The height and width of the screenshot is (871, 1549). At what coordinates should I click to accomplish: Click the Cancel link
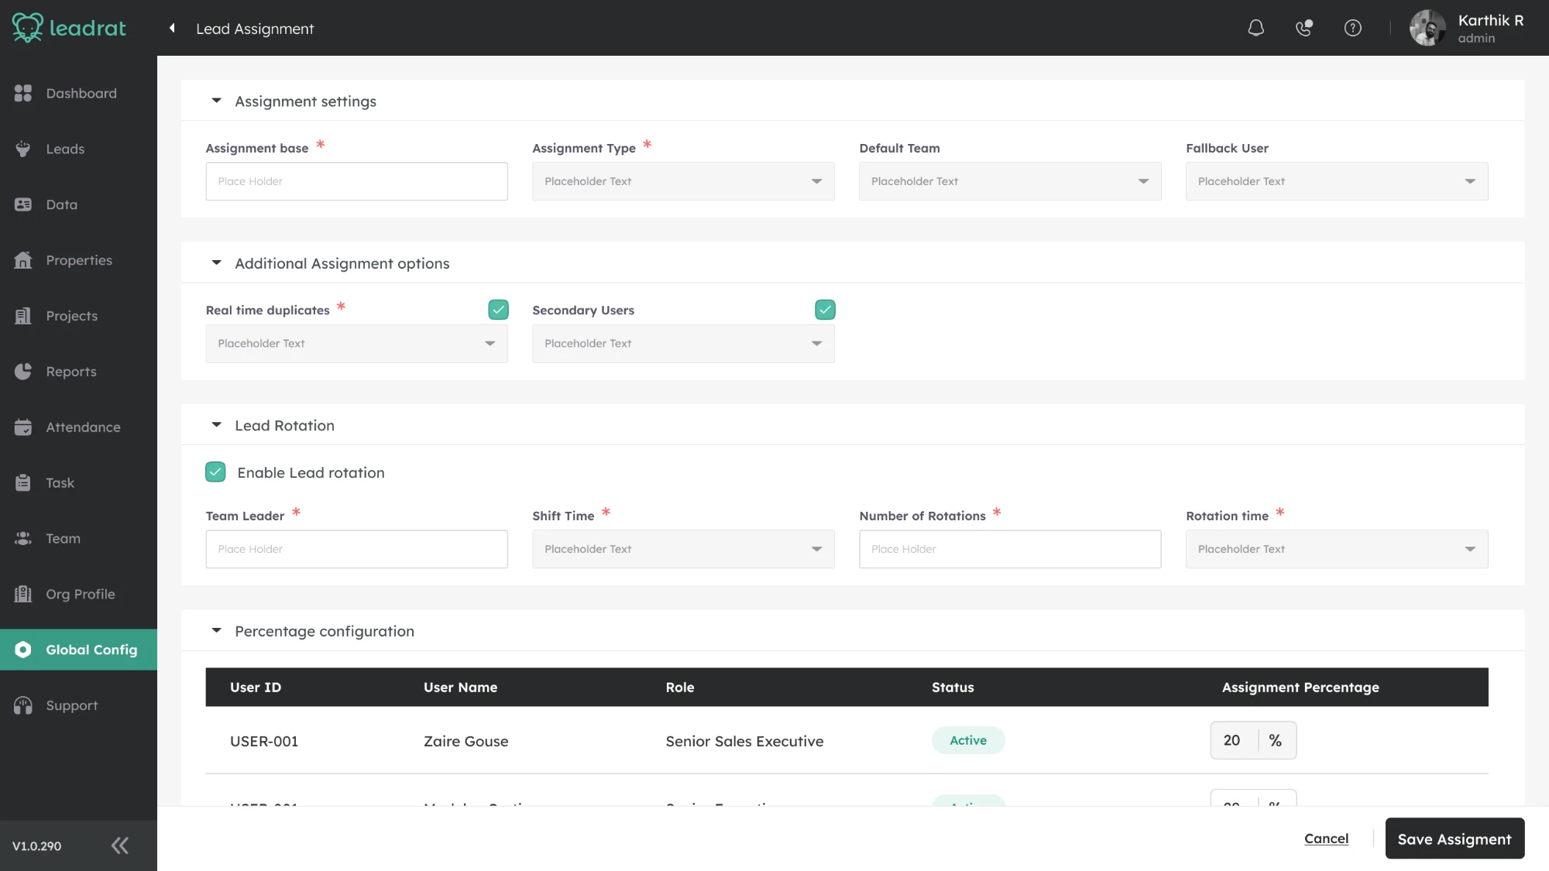click(1326, 838)
